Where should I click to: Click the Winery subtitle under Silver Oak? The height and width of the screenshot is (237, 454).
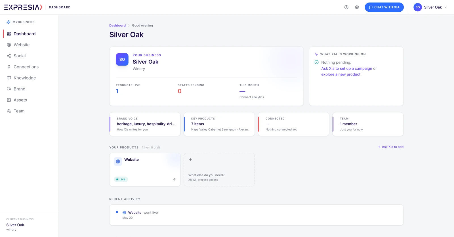pos(139,69)
